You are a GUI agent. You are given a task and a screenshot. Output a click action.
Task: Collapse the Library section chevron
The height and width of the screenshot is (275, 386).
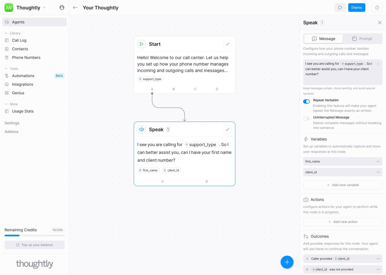coord(6,33)
